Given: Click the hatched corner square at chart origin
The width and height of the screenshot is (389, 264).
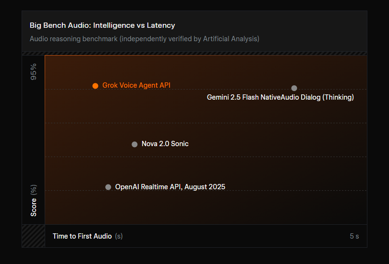Looking at the screenshot, I should pos(33,236).
